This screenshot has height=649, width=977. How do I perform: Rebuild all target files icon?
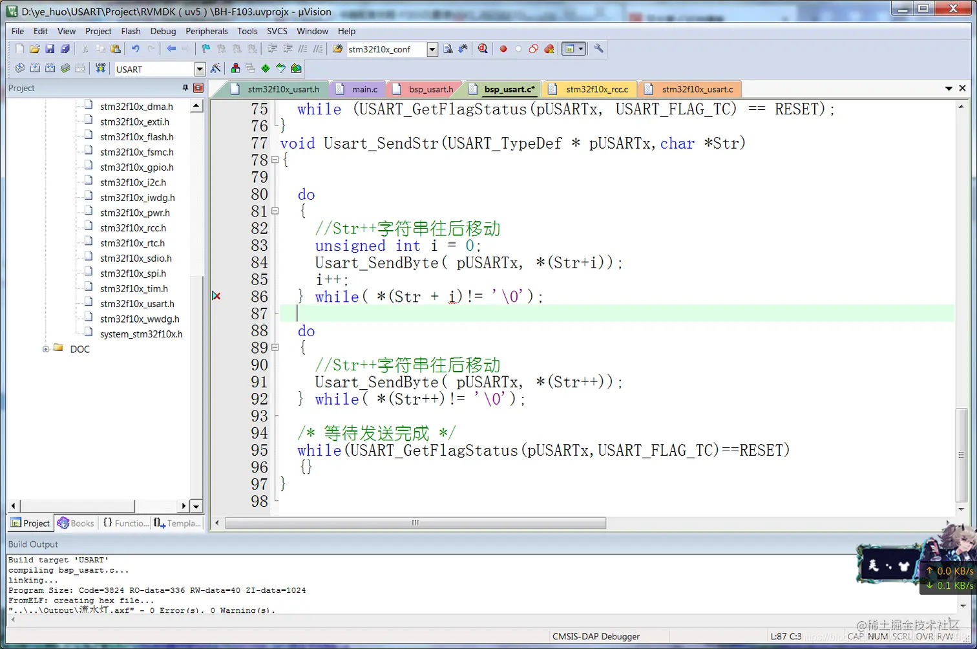click(x=50, y=69)
